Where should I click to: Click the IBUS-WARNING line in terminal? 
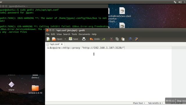tap(53, 18)
